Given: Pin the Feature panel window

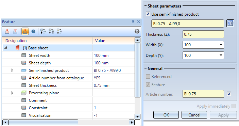Looking at the screenshot, I should click(133, 22).
